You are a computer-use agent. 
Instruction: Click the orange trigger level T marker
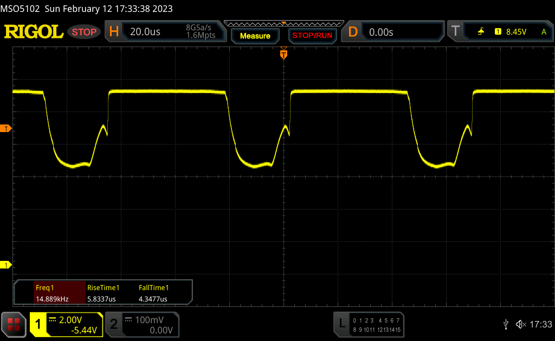[x=7, y=128]
